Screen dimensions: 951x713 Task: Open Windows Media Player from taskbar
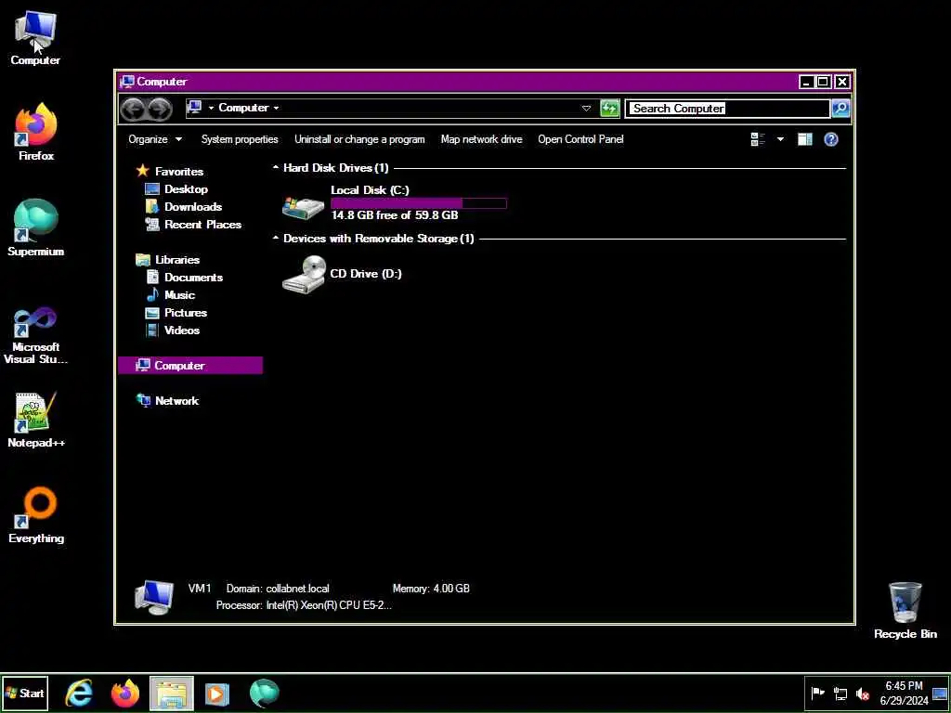[217, 693]
